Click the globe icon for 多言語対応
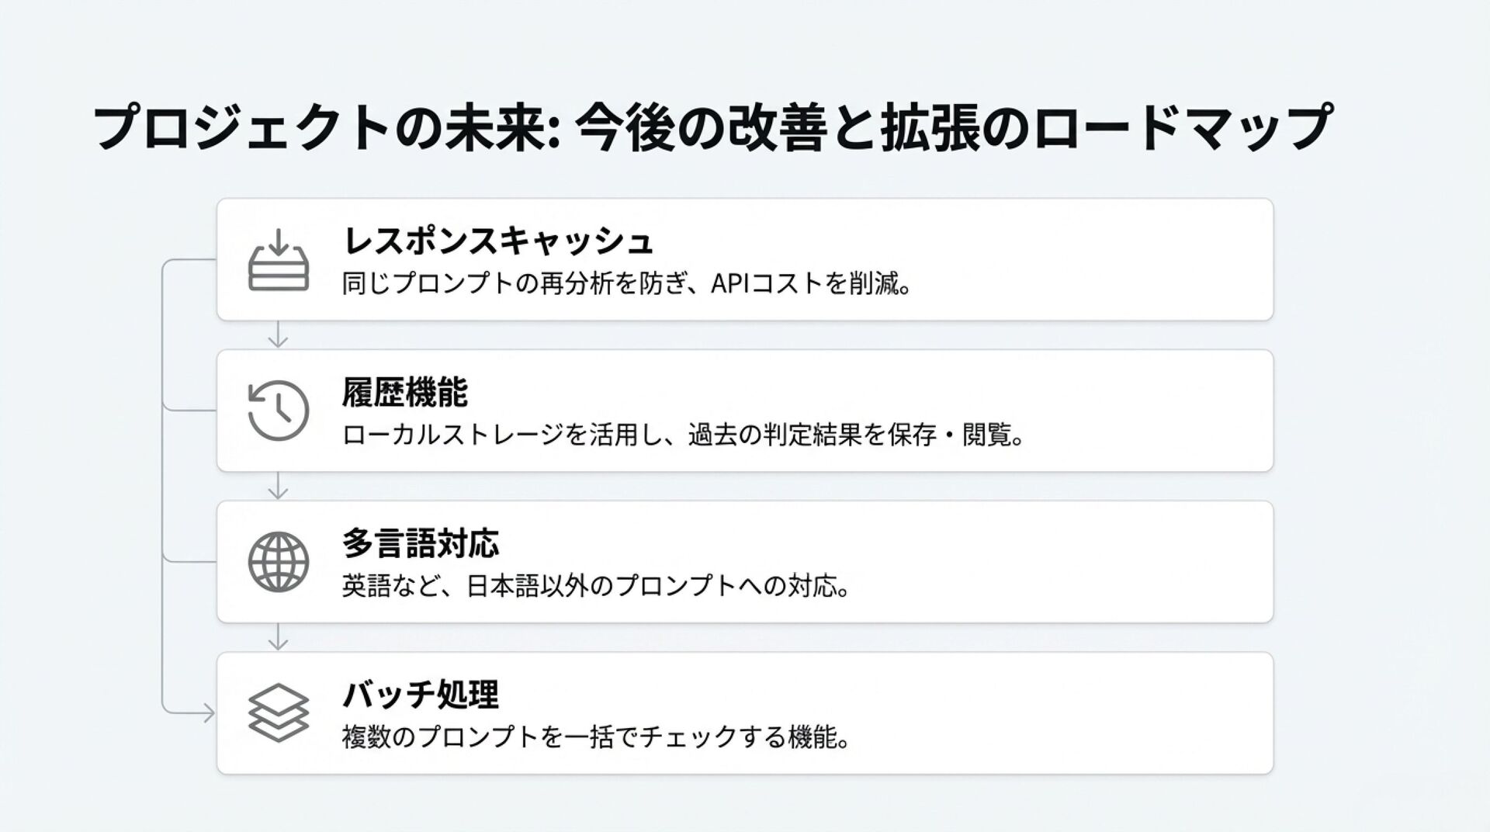 coord(278,562)
